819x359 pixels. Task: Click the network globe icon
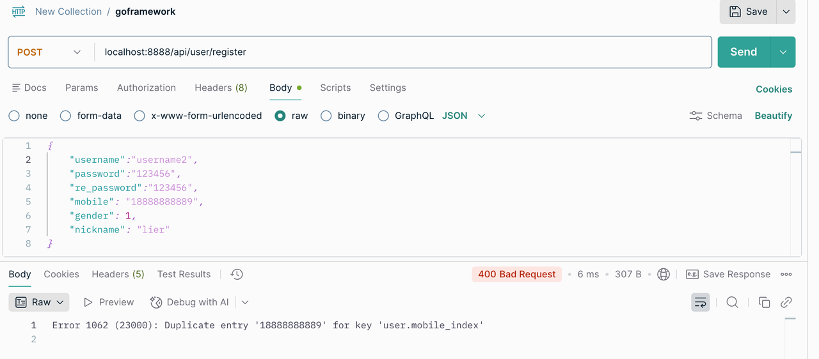click(x=664, y=274)
